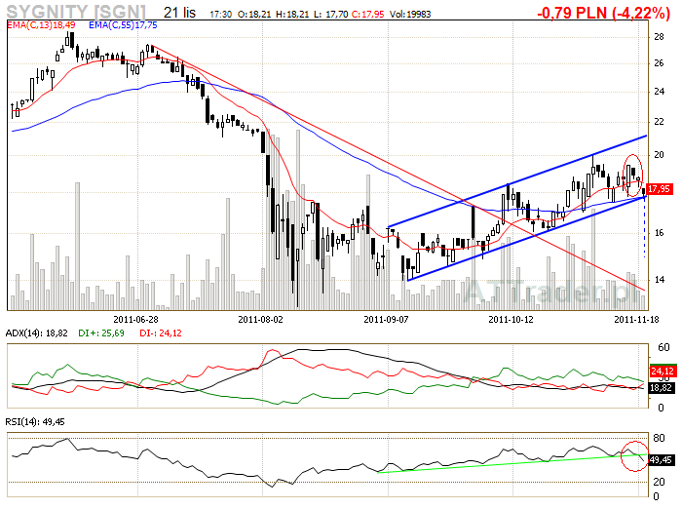Click the low value L: 17,70

[x=330, y=15]
